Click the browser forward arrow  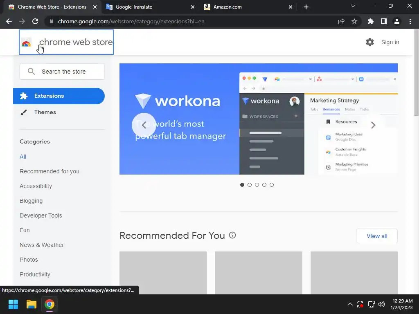click(x=22, y=21)
